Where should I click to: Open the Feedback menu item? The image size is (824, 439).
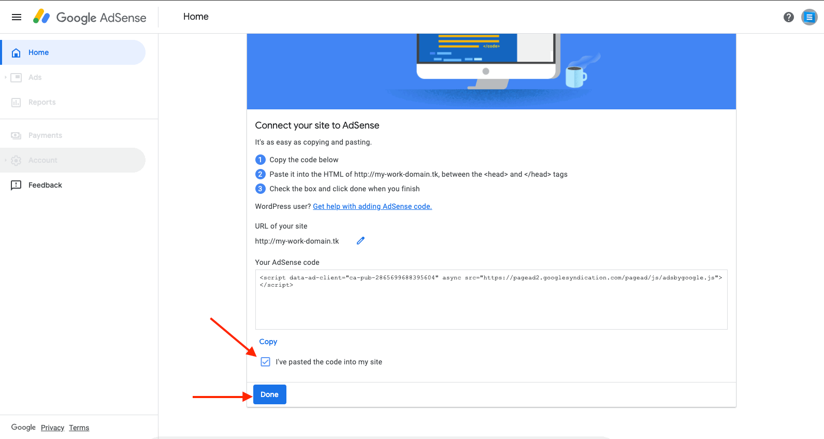coord(74,185)
